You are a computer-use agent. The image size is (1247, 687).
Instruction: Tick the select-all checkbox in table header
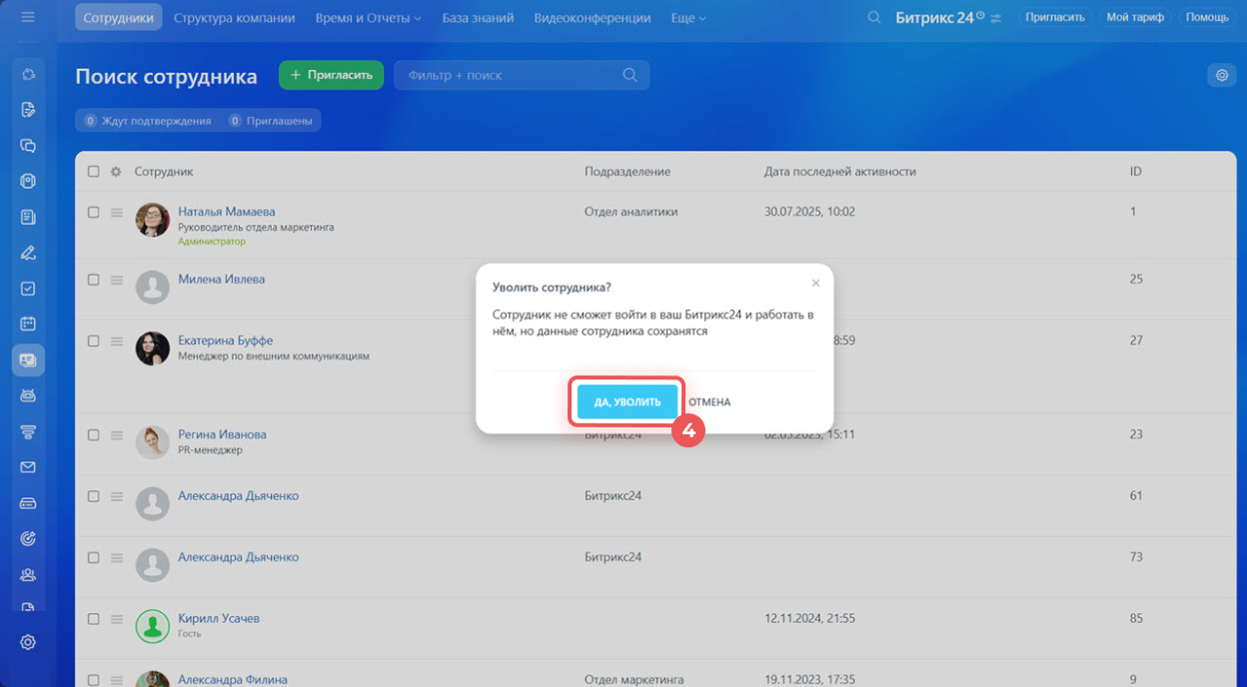(93, 172)
